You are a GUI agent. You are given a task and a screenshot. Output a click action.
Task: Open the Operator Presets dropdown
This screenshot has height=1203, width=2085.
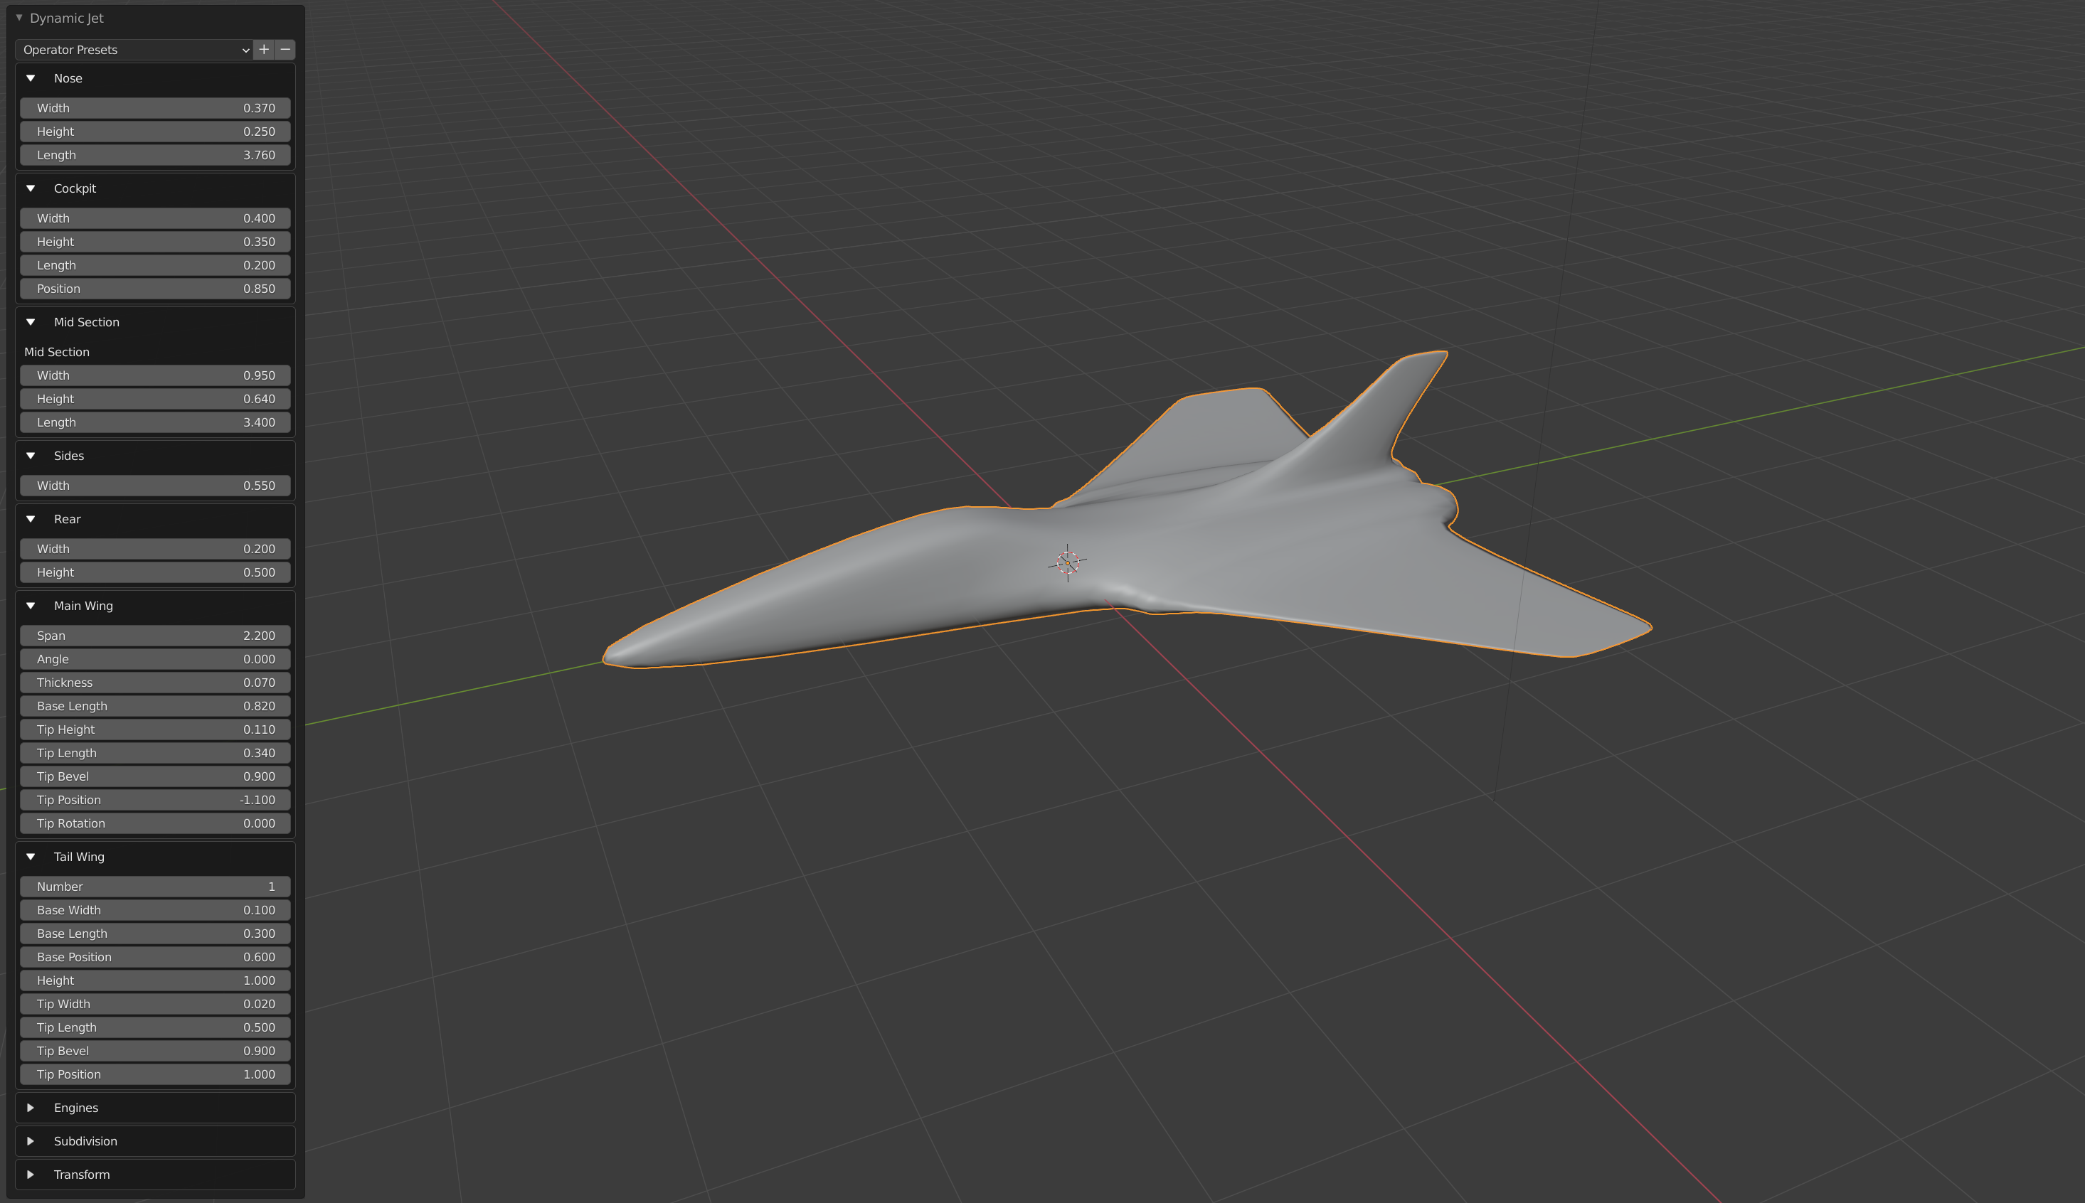tap(134, 50)
